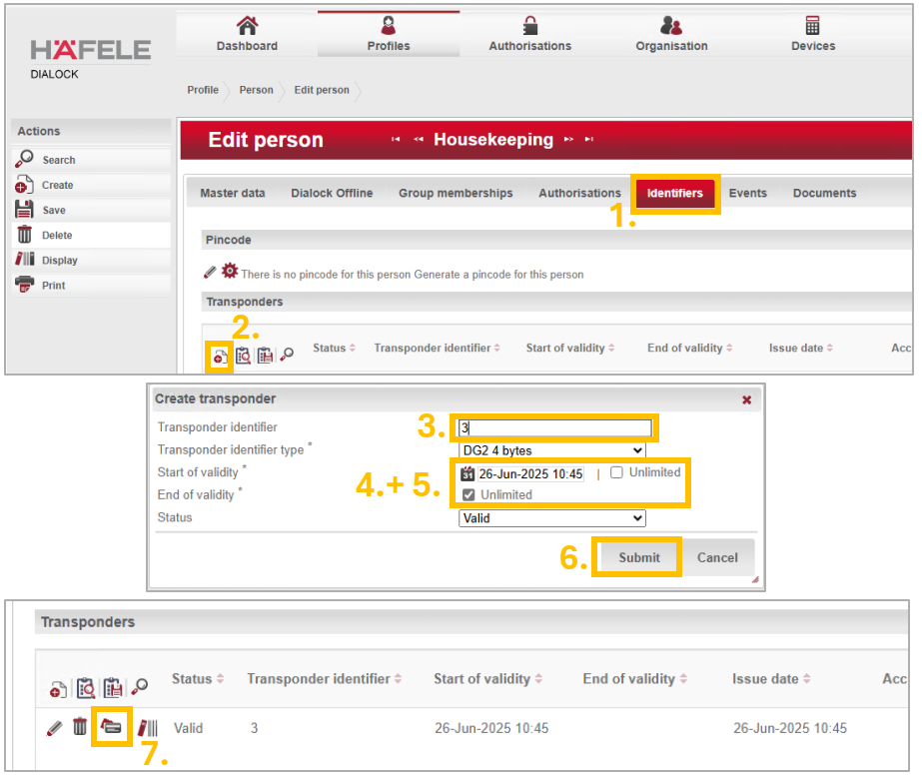Click the pencil edit icon in the transponder row
922x775 pixels.
pos(54,727)
